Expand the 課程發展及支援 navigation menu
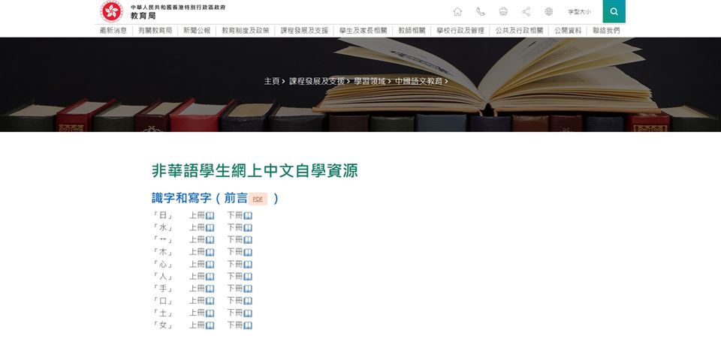The image size is (721, 354). coord(304,31)
